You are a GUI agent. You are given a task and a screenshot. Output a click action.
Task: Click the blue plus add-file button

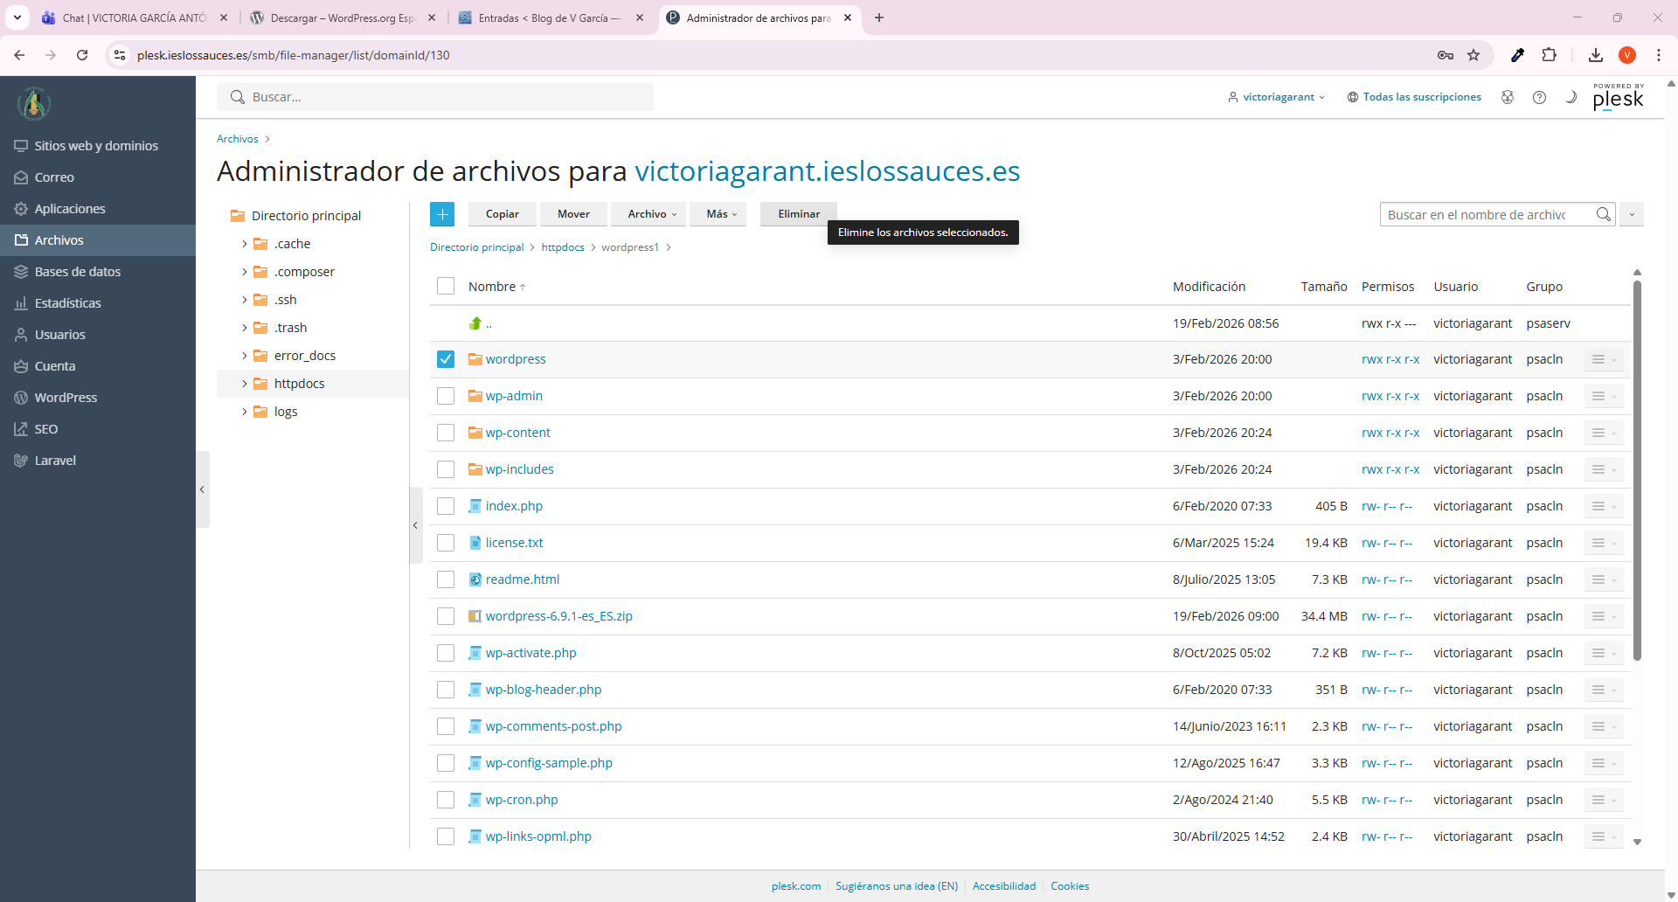pos(442,214)
